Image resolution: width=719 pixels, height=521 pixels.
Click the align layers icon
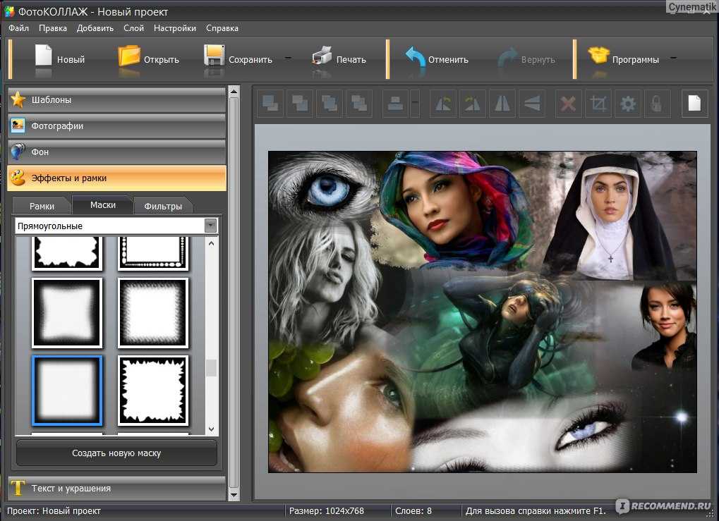395,104
